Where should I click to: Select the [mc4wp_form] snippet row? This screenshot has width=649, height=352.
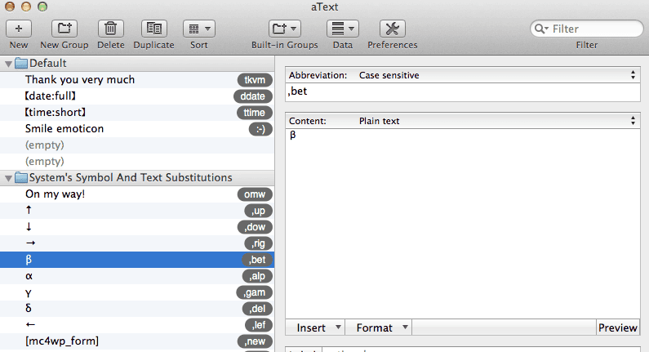pyautogui.click(x=137, y=341)
